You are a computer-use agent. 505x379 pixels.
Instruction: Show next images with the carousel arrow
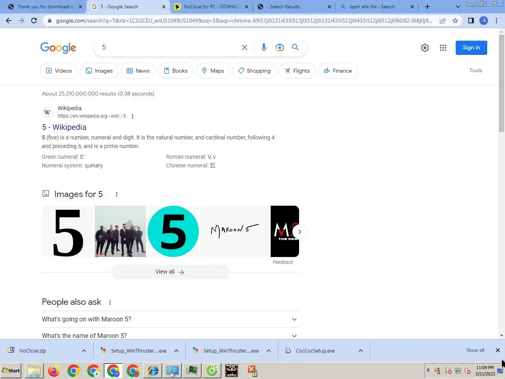pos(300,232)
